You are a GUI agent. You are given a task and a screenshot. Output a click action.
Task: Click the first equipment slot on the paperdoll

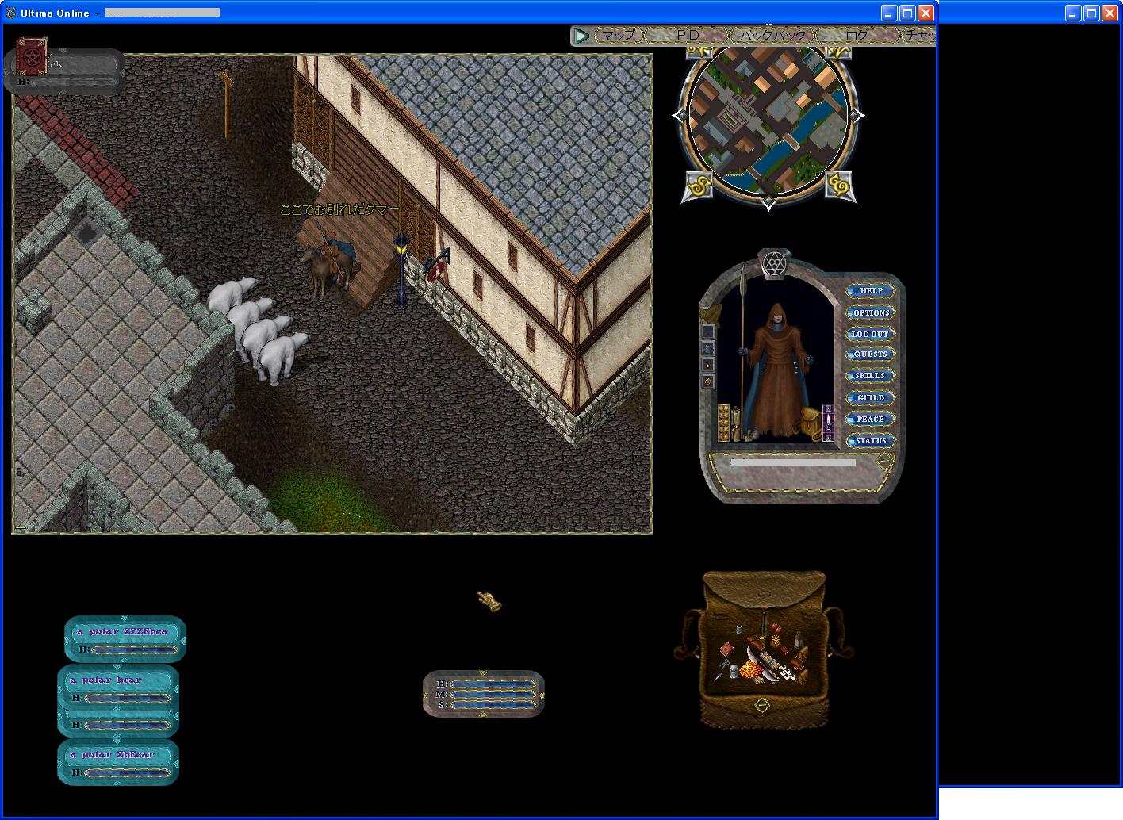click(707, 331)
